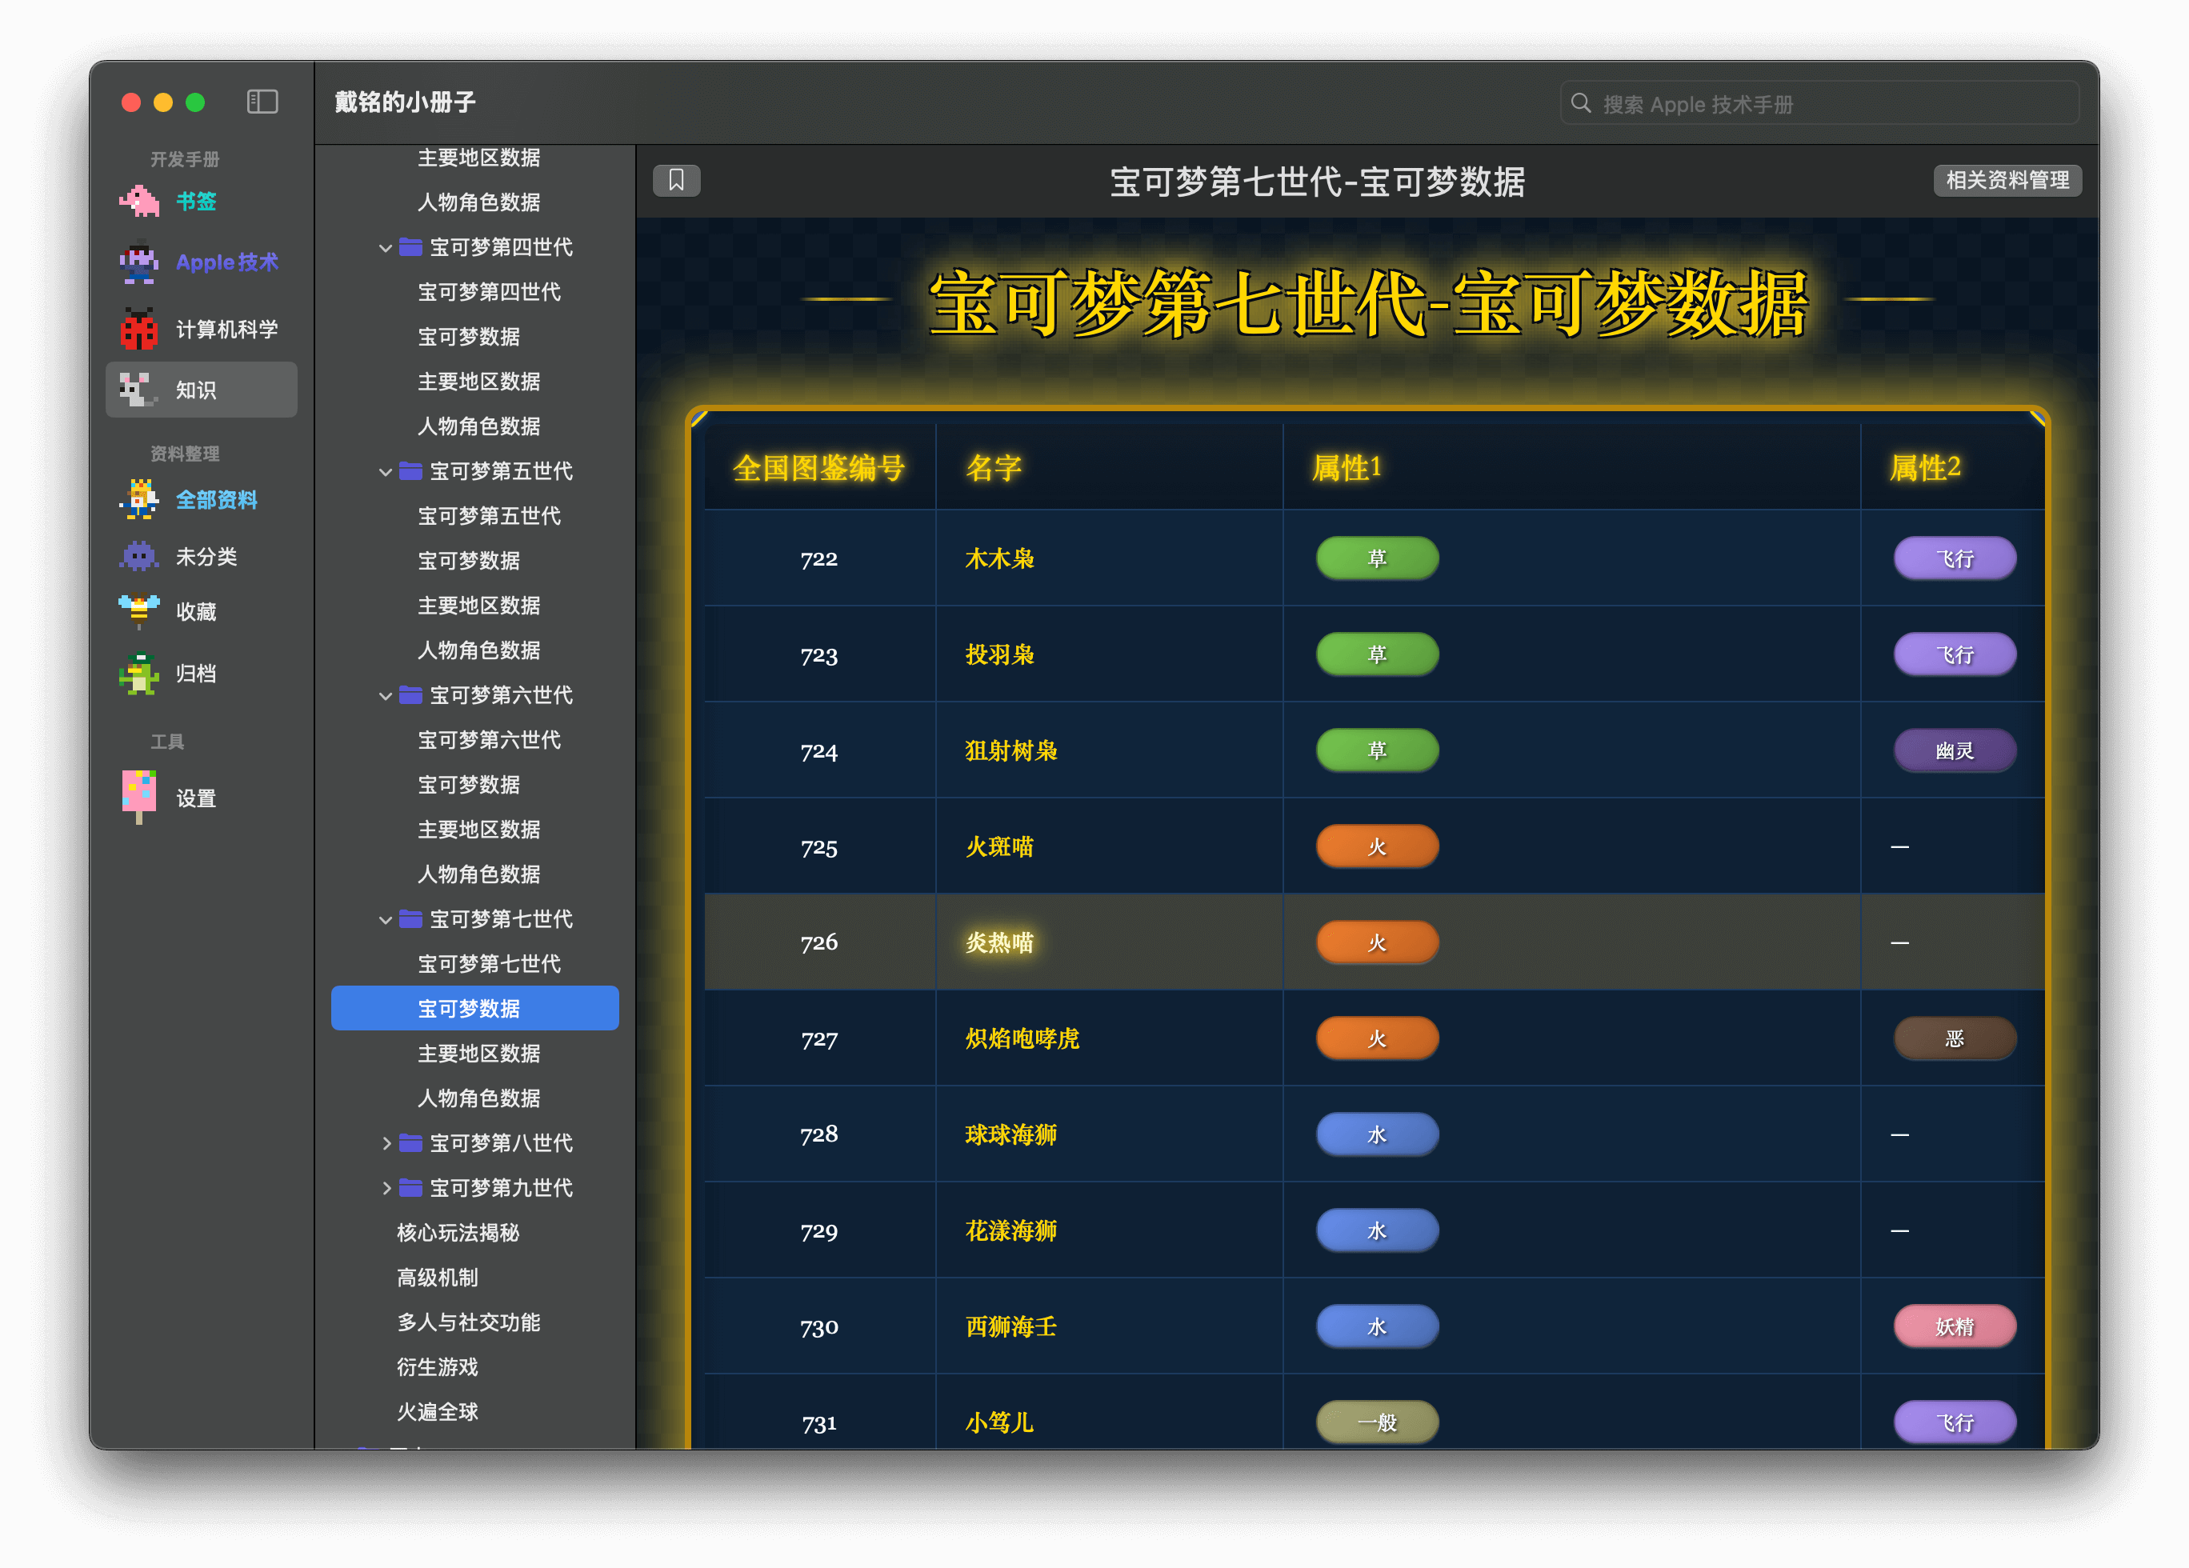Open 归档 sidebar section

[x=201, y=674]
